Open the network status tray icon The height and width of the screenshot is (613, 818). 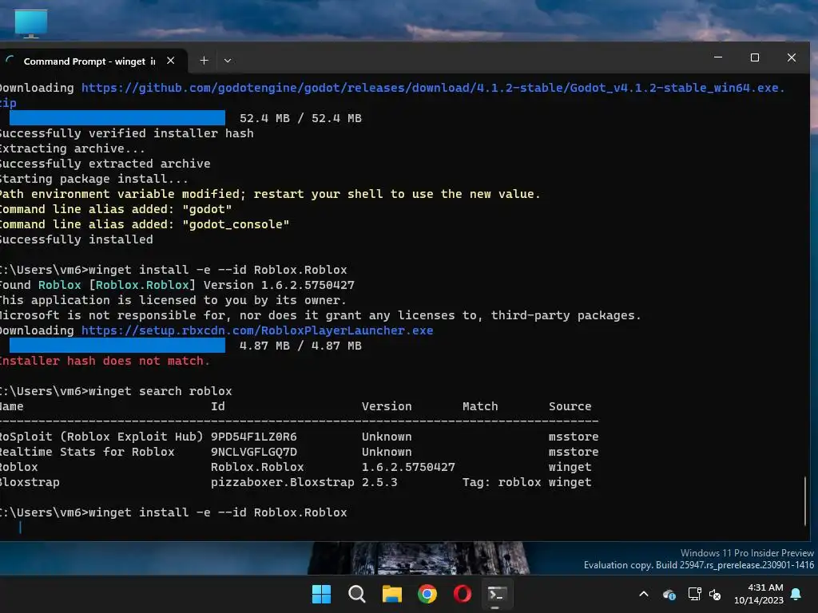click(694, 594)
